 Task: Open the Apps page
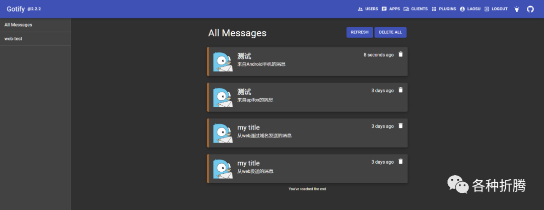(x=391, y=9)
